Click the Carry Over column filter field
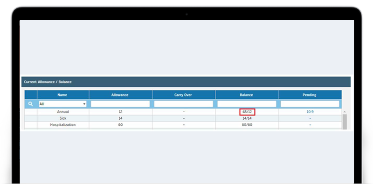Image resolution: width=373 pixels, height=184 pixels. click(184, 104)
